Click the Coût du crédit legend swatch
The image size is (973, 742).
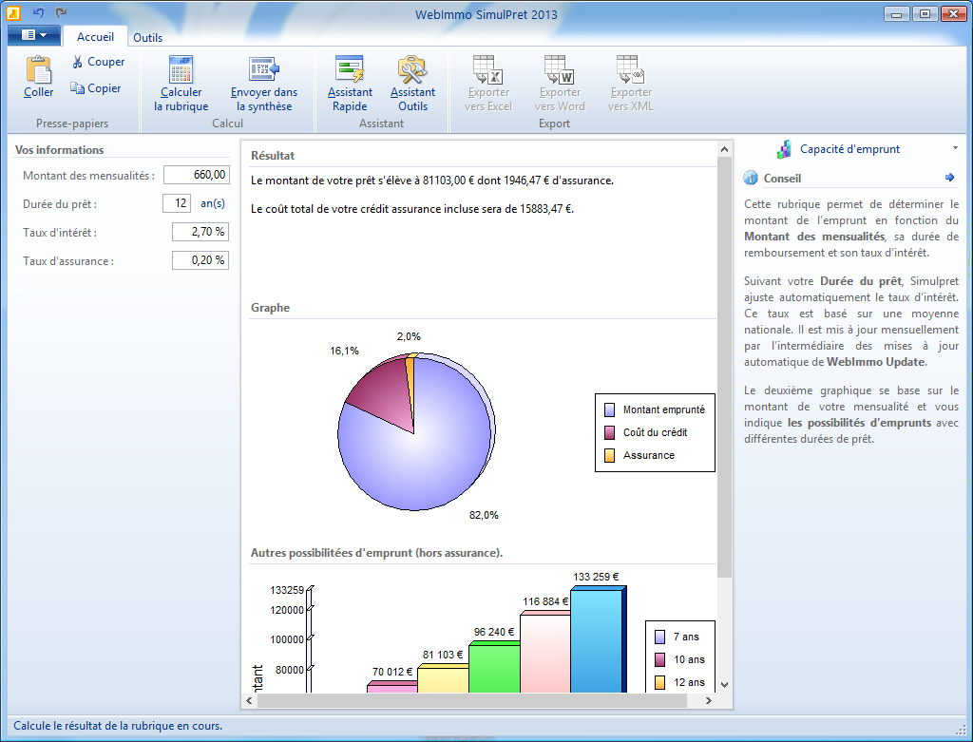click(x=609, y=432)
